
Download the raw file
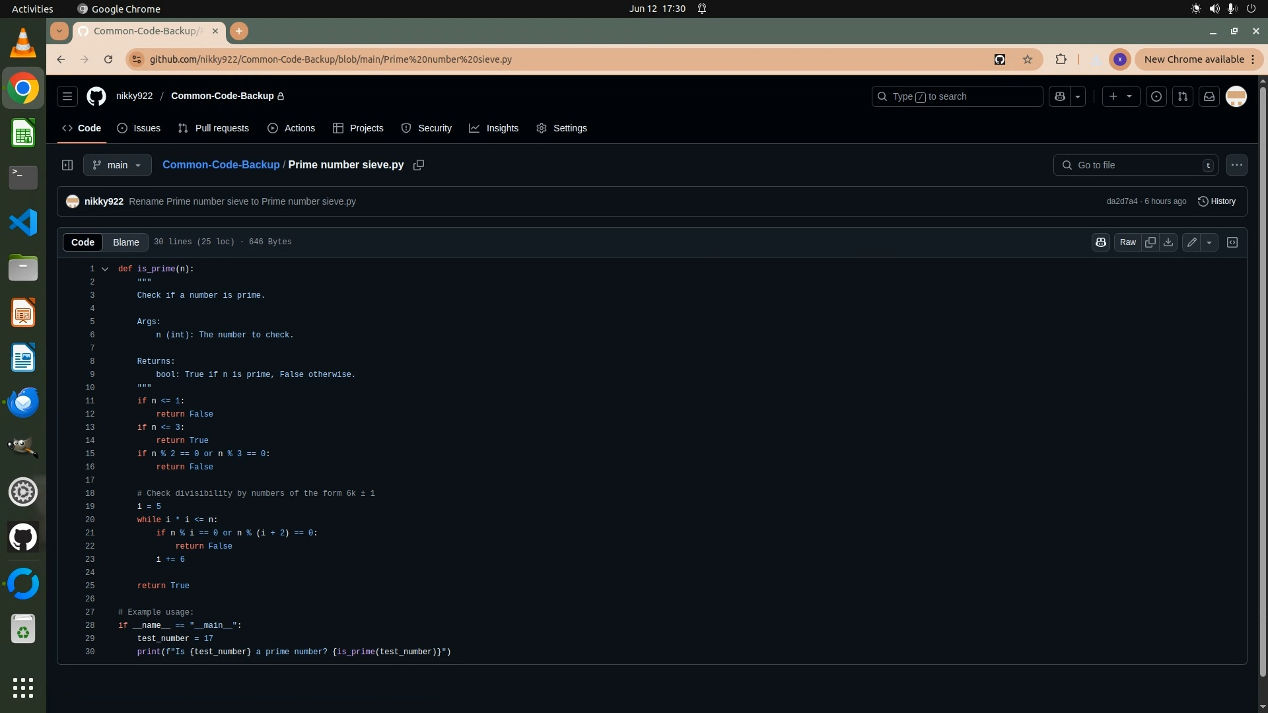pyautogui.click(x=1168, y=242)
